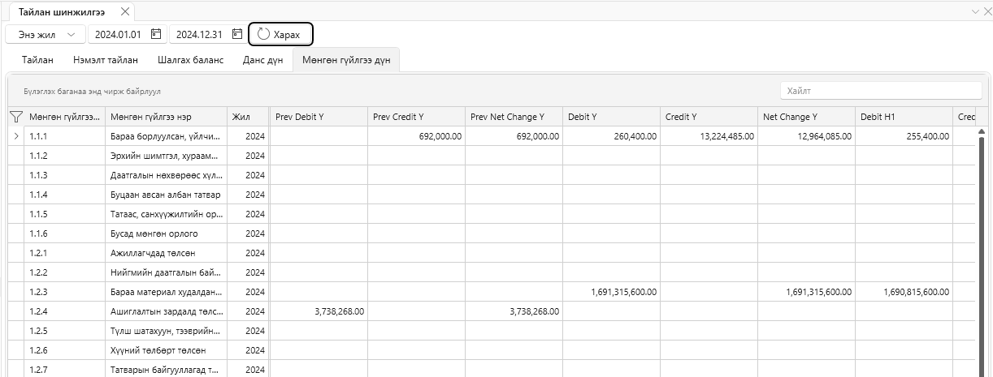Click the vertical scrollbar of the grid
The width and height of the screenshot is (993, 377).
click(981, 251)
